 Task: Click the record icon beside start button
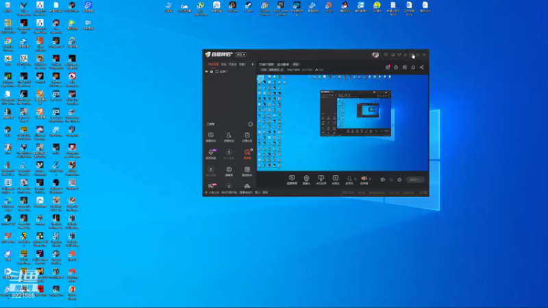point(383,180)
